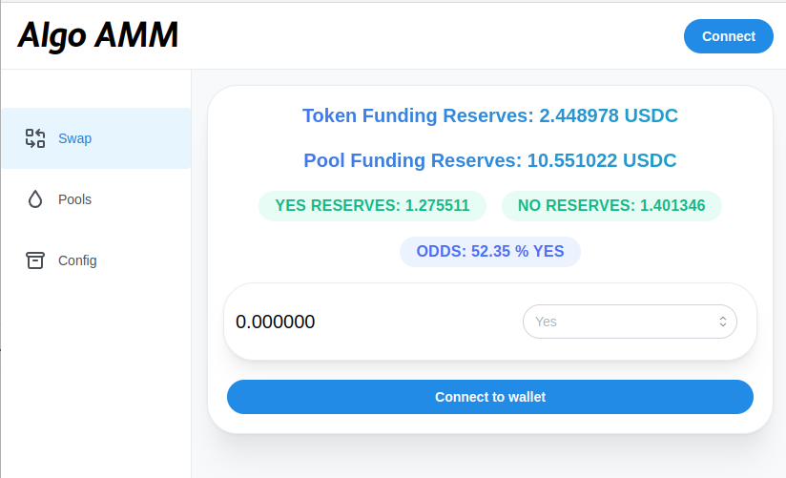Click the Pool Funding Reserves heading
786x478 pixels.
(489, 160)
